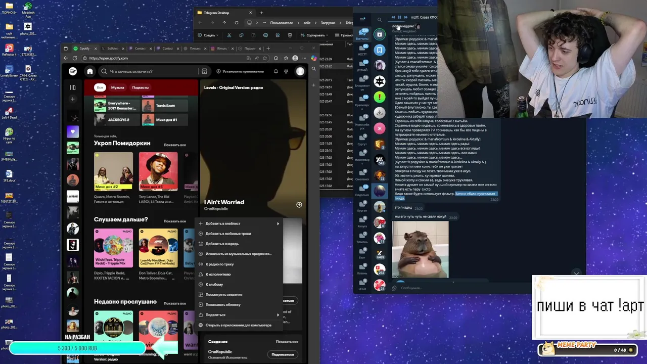Expand 'Добавить в плейлист' submenu

[238, 223]
